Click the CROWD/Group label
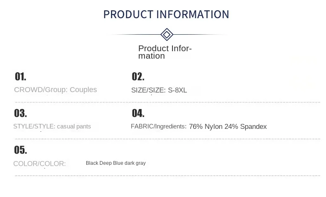 tap(40, 90)
